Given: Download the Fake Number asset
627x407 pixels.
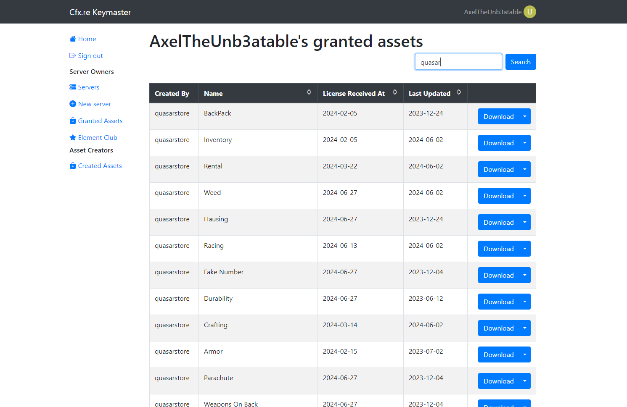Looking at the screenshot, I should click(499, 275).
